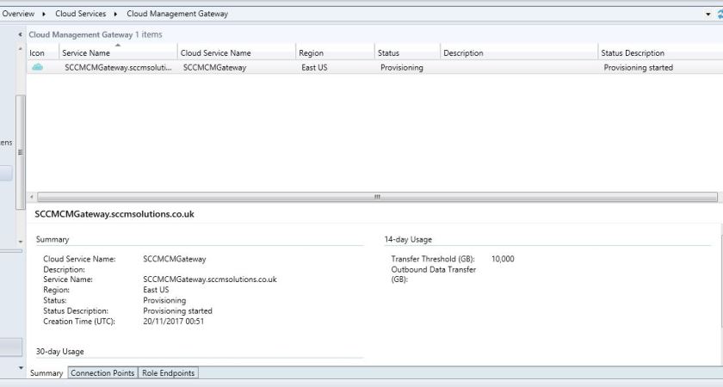Screen dimensions: 723x387
Task: Switch to the Summary tab
Action: 46,373
